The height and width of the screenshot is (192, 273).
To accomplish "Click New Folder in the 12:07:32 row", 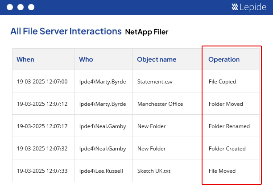I will pyautogui.click(x=152, y=148).
